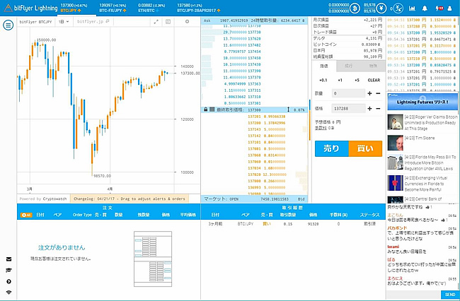
Task: Click the 最終取引価格 137300 row
Action: tap(254, 110)
